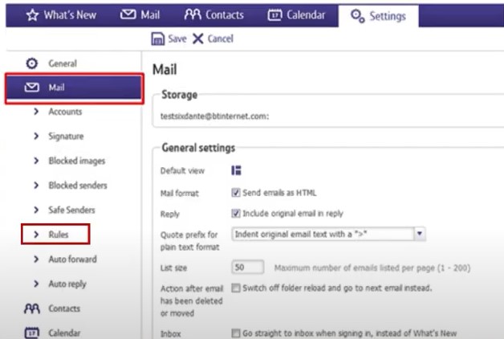Expand the Blocked senders chevron
504x339 pixels.
[36, 186]
